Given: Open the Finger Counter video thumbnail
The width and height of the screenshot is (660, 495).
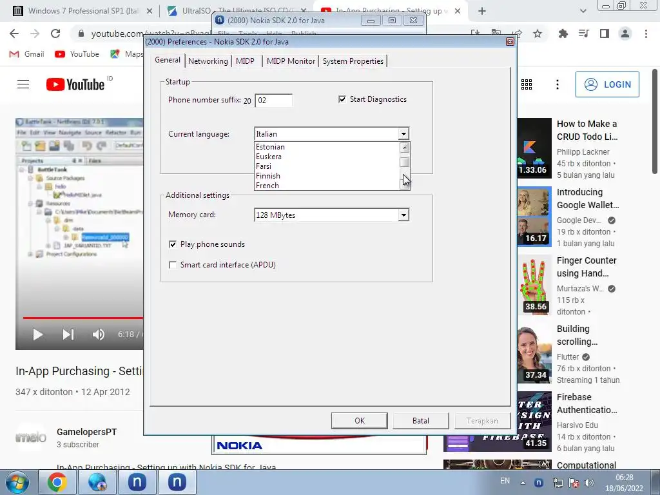Looking at the screenshot, I should [x=534, y=284].
